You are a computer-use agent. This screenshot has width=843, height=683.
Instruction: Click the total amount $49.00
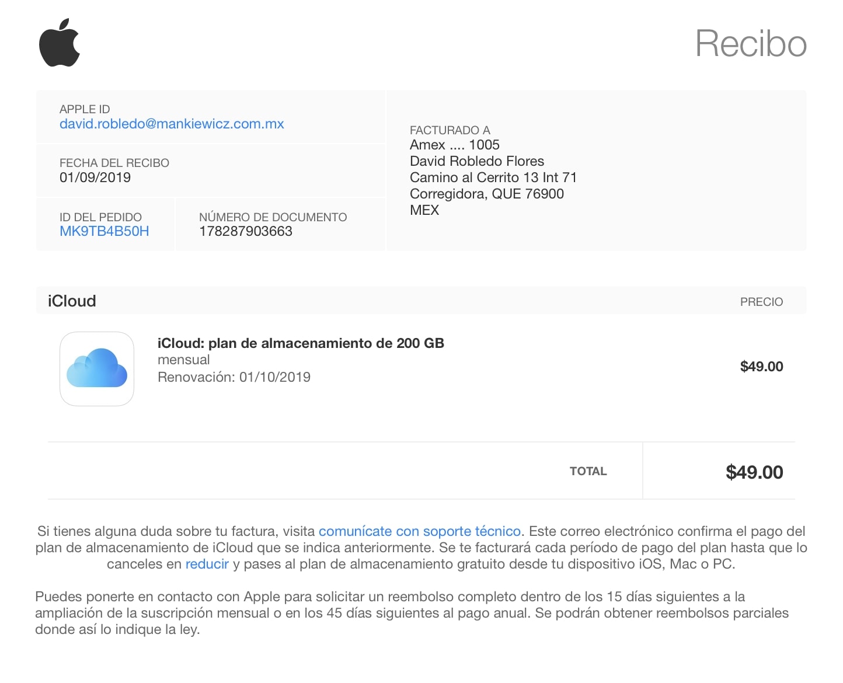(754, 472)
